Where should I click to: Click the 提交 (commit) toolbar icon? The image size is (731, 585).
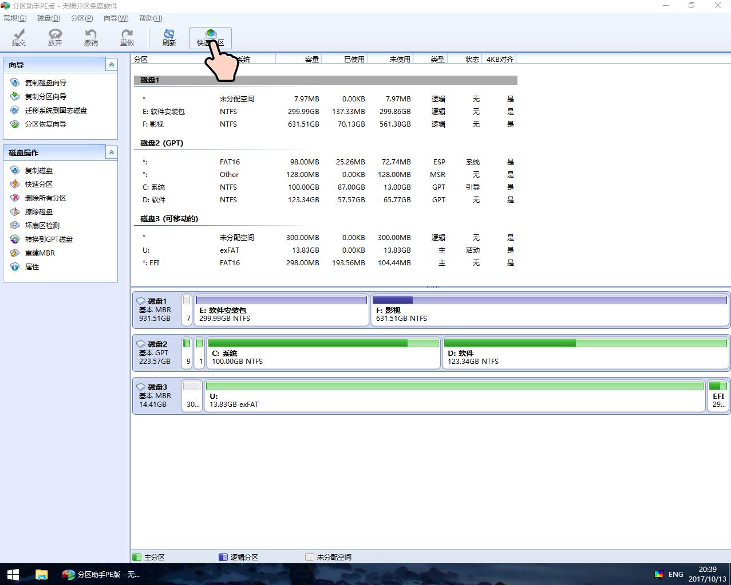click(19, 38)
